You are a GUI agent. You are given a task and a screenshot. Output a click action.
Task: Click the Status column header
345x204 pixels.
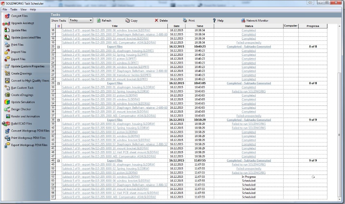click(x=249, y=26)
